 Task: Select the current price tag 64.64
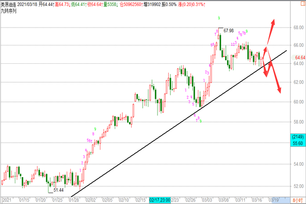coord(297,59)
